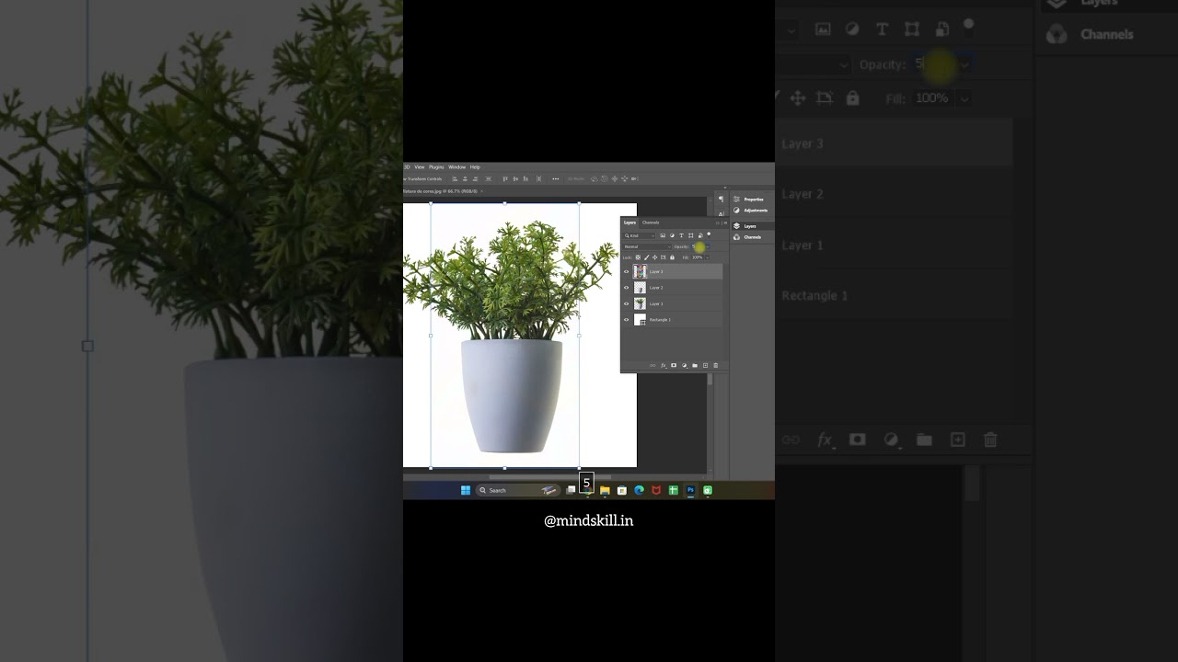This screenshot has height=662, width=1178.
Task: Open the Paragraph panel icon
Action: tap(722, 200)
